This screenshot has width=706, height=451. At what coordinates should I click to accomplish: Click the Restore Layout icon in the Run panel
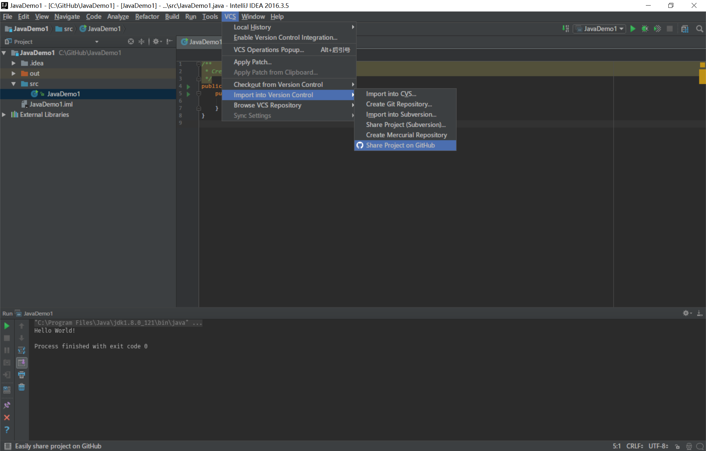click(7, 390)
